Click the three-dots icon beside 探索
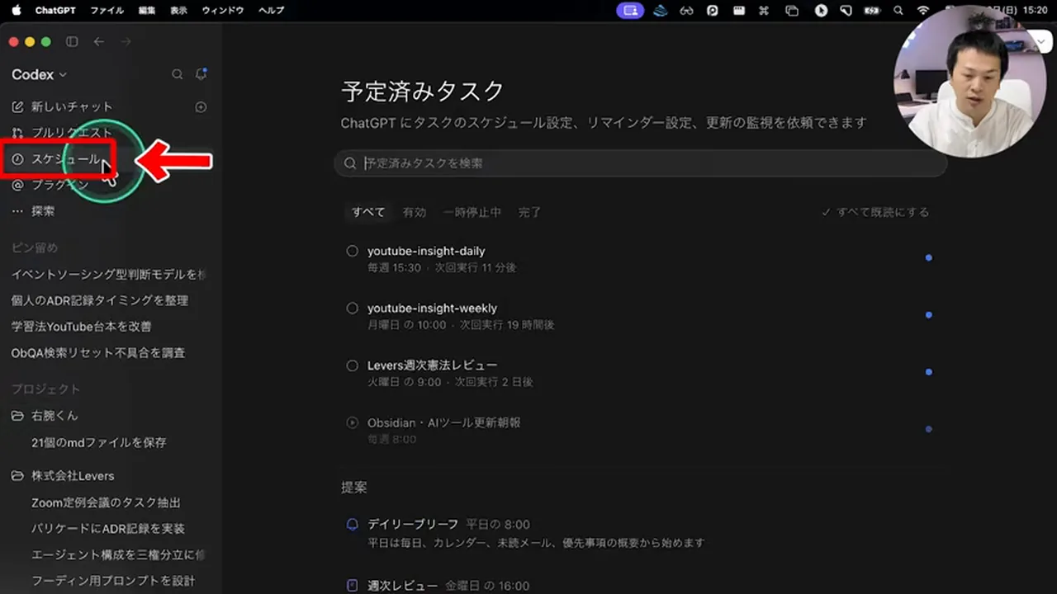This screenshot has height=594, width=1057. 17,211
